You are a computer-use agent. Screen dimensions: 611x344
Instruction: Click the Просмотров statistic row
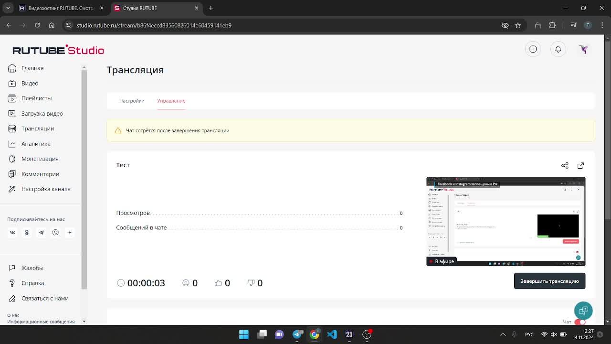(x=259, y=213)
